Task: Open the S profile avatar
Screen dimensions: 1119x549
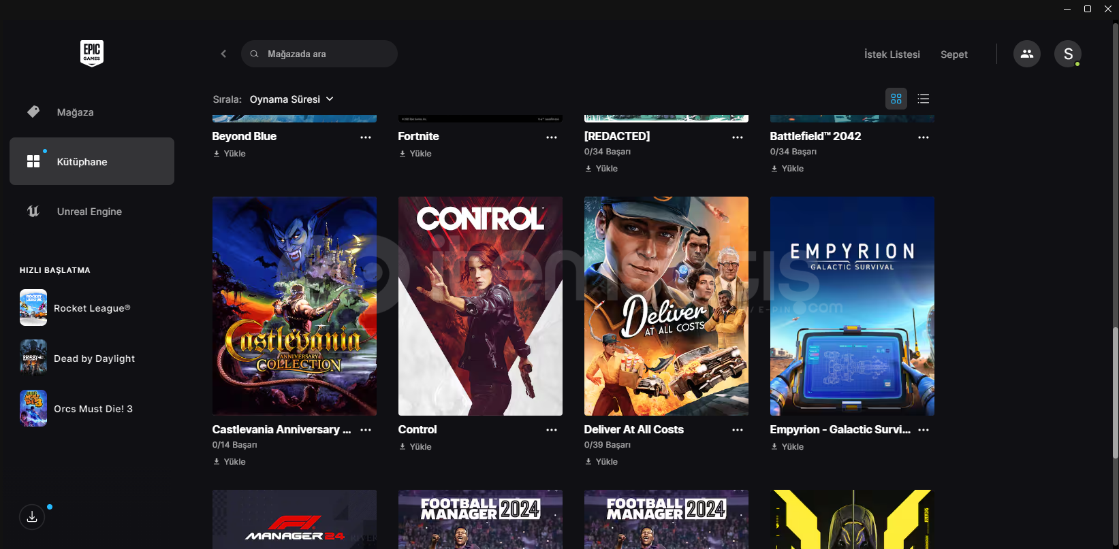Action: (x=1068, y=54)
